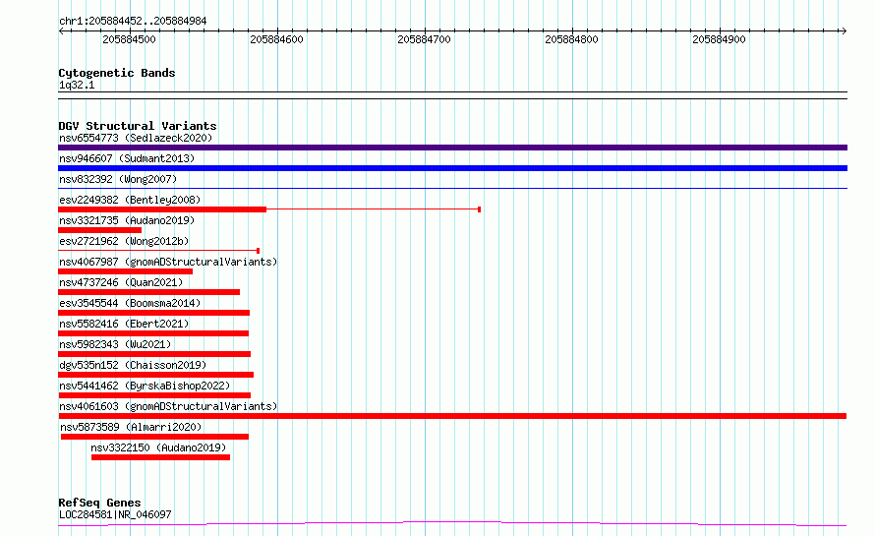Click the thick blue nsv946607 variant bar
Viewport: 875px width, 536px height.
coord(452,168)
